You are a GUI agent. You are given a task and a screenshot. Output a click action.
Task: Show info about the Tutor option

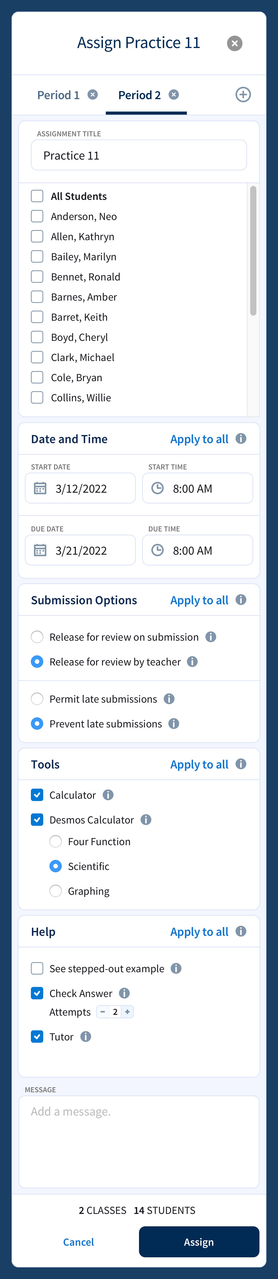tap(85, 1036)
